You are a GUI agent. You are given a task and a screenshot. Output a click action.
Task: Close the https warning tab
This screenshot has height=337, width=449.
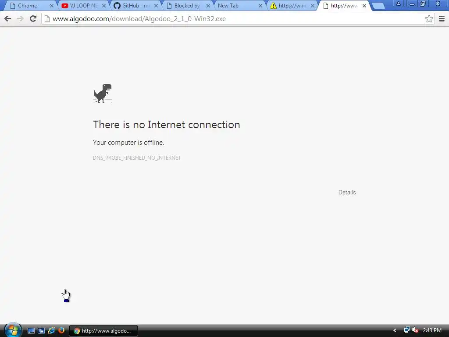coord(312,6)
